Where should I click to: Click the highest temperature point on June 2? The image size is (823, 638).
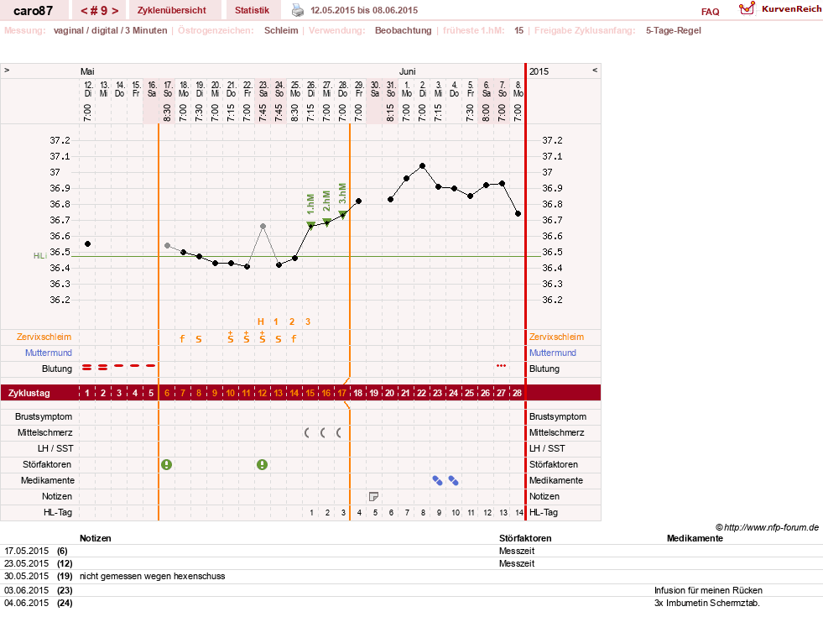point(423,166)
